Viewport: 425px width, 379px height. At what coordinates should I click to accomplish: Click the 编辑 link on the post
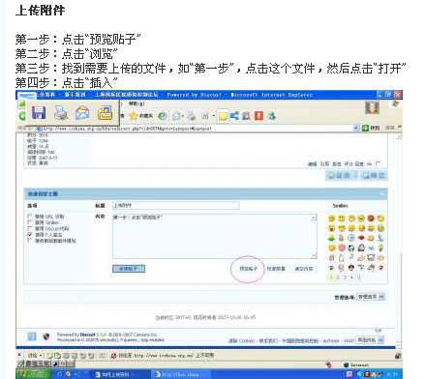(312, 164)
